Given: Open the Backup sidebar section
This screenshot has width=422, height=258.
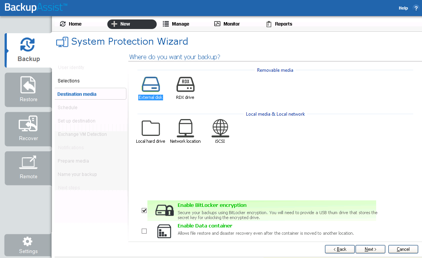Looking at the screenshot, I should coord(29,50).
